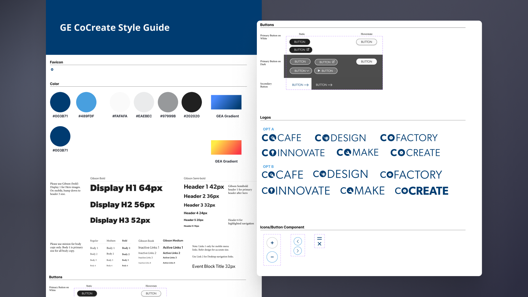Click black static BUTTON in left page bottom
The width and height of the screenshot is (528, 297).
pos(87,293)
